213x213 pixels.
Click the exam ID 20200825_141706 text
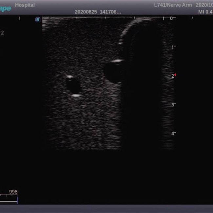(98, 12)
